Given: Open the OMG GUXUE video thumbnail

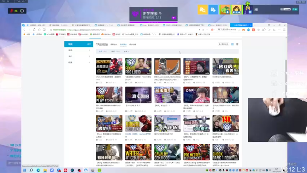Looking at the screenshot, I should (196, 95).
